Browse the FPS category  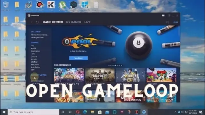(33, 46)
